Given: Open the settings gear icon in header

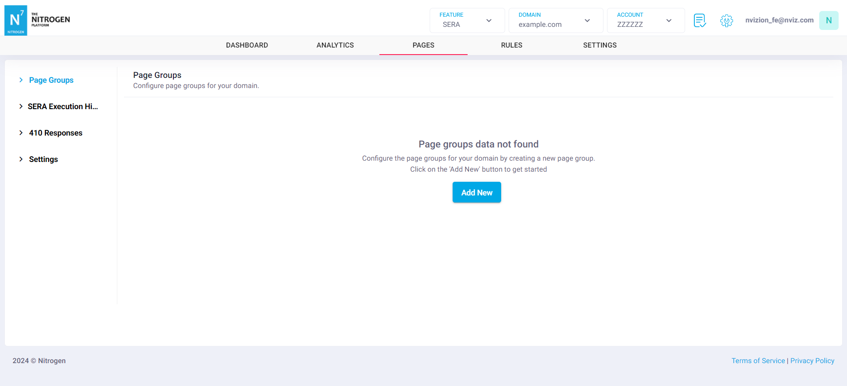Looking at the screenshot, I should click(726, 20).
